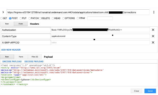Edit the Content-Type header name field
158x95 pixels.
pos(26,36)
